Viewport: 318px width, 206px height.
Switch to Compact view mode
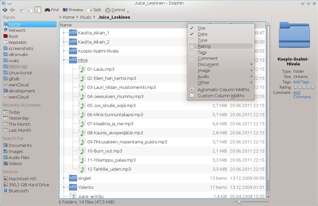point(30,10)
